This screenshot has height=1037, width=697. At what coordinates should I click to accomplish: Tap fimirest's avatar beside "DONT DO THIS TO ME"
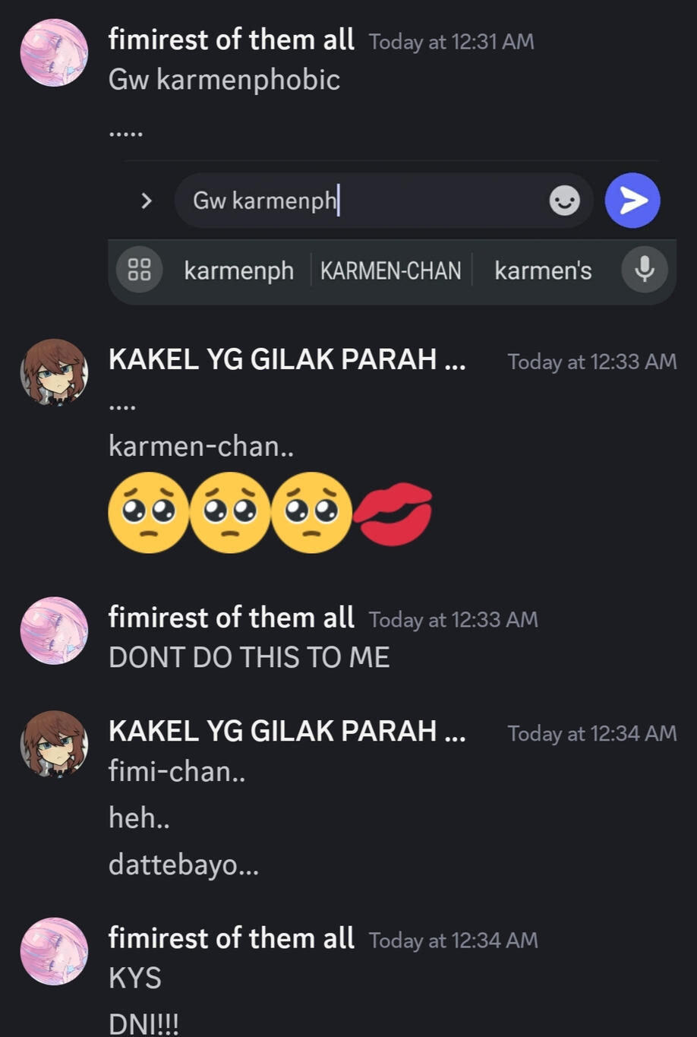point(54,631)
